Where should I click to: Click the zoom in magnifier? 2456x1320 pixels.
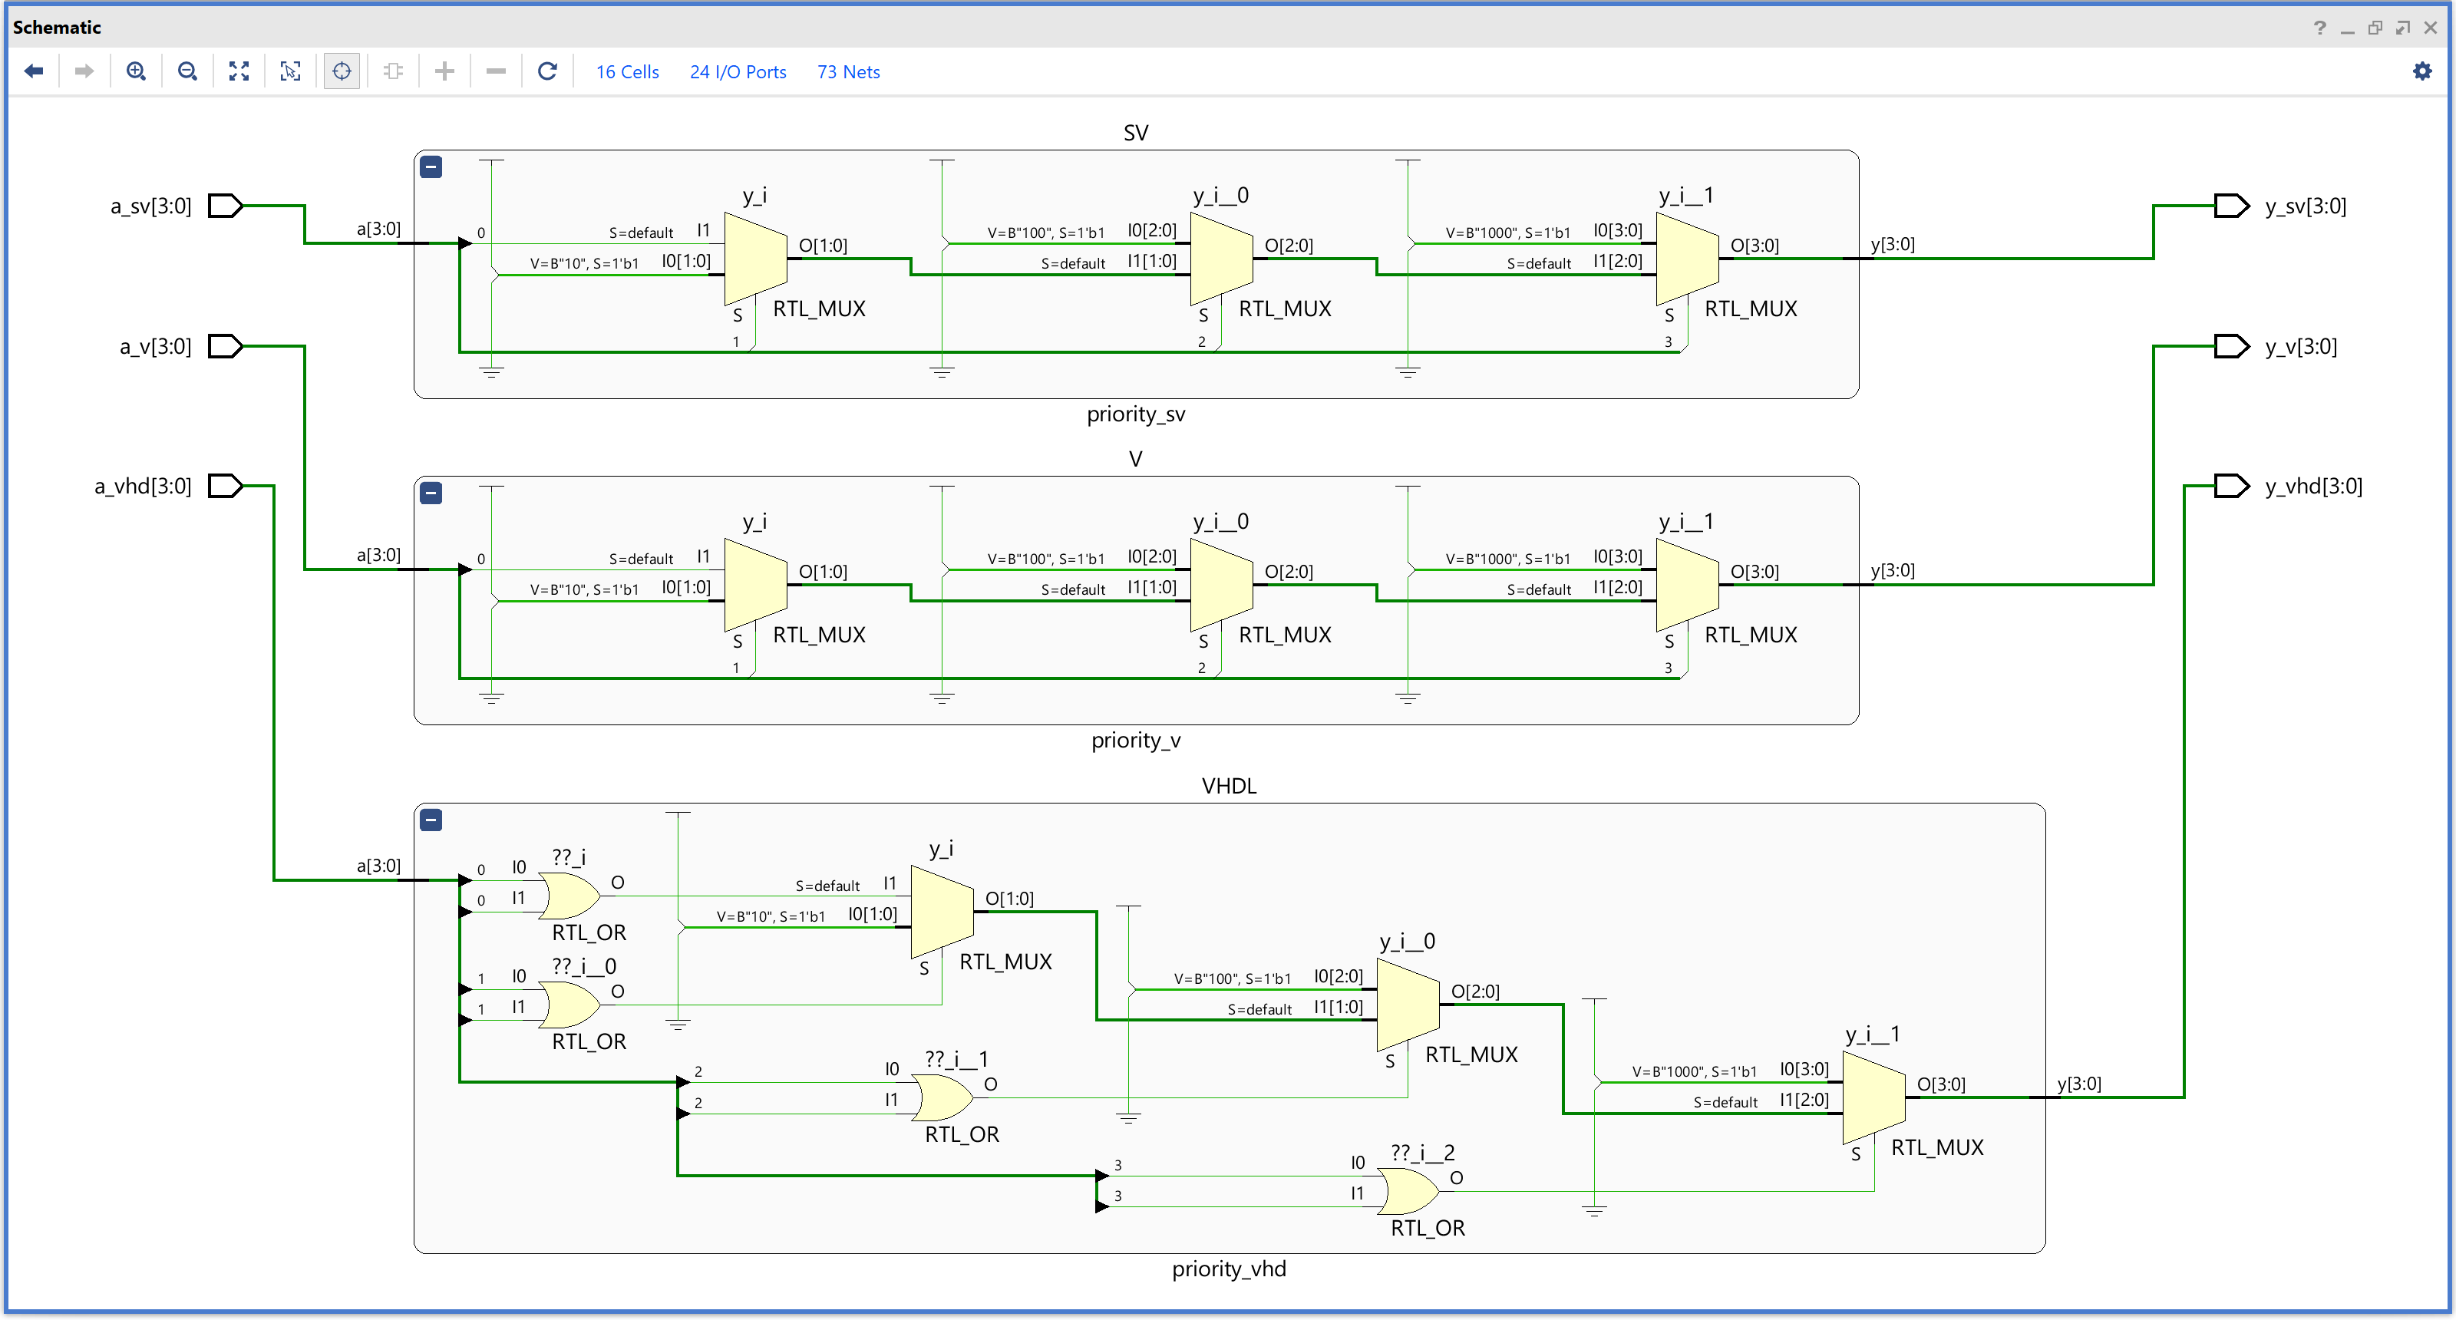pos(137,71)
